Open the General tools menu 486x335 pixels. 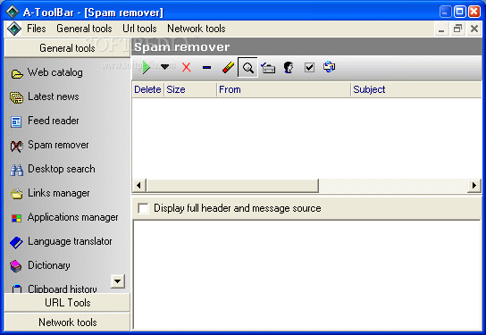[84, 29]
